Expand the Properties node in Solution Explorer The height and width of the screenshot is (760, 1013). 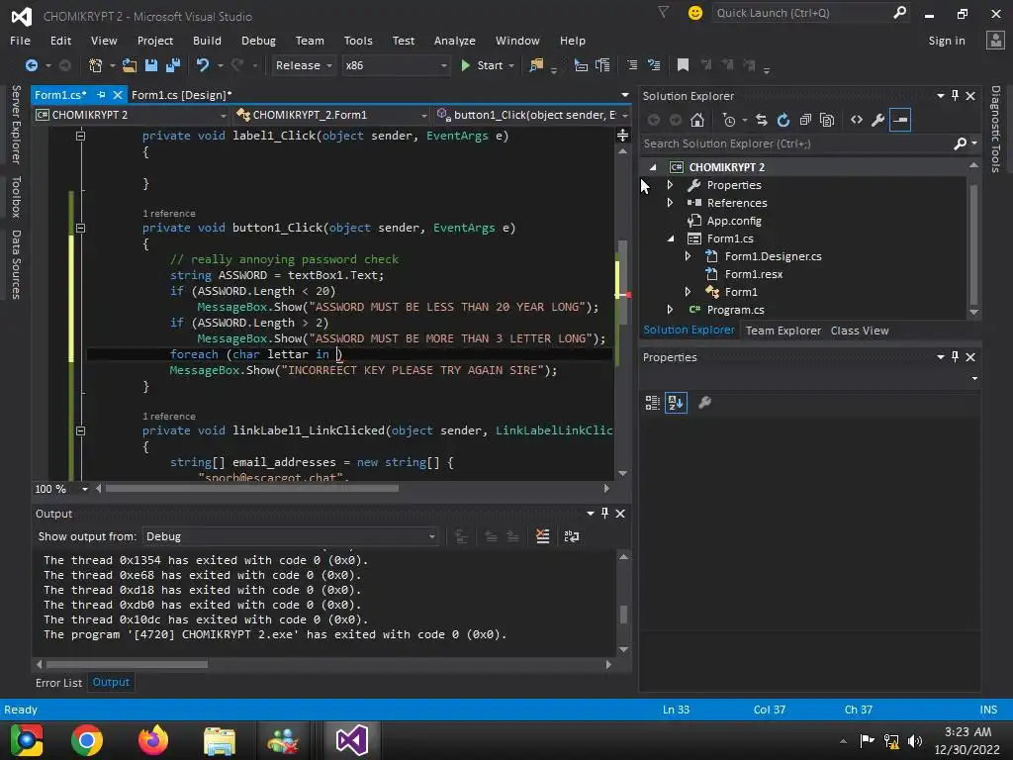point(670,185)
